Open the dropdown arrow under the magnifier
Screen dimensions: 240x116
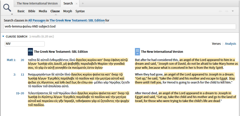click(12, 14)
